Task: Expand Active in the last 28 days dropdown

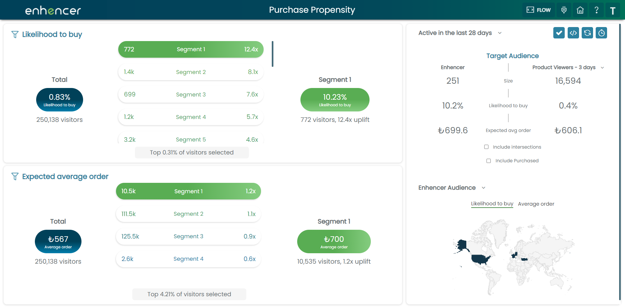Action: click(x=460, y=33)
